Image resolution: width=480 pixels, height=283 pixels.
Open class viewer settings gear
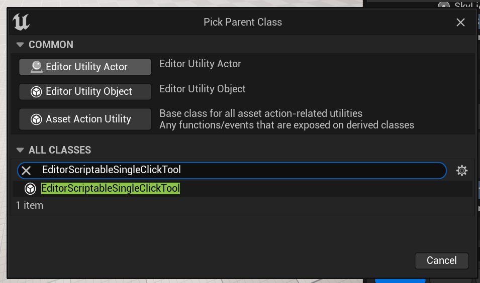(462, 171)
